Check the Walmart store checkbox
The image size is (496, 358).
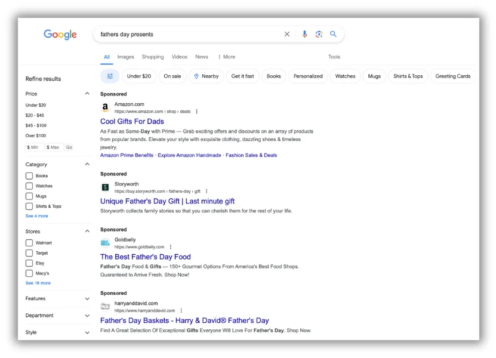(x=29, y=243)
